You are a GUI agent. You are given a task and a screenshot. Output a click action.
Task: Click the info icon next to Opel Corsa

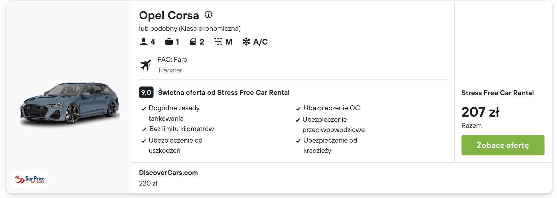(x=208, y=15)
